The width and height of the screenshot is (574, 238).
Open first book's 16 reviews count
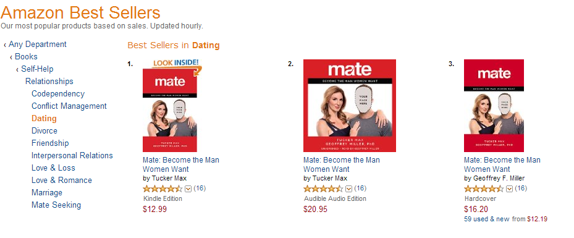coord(200,188)
